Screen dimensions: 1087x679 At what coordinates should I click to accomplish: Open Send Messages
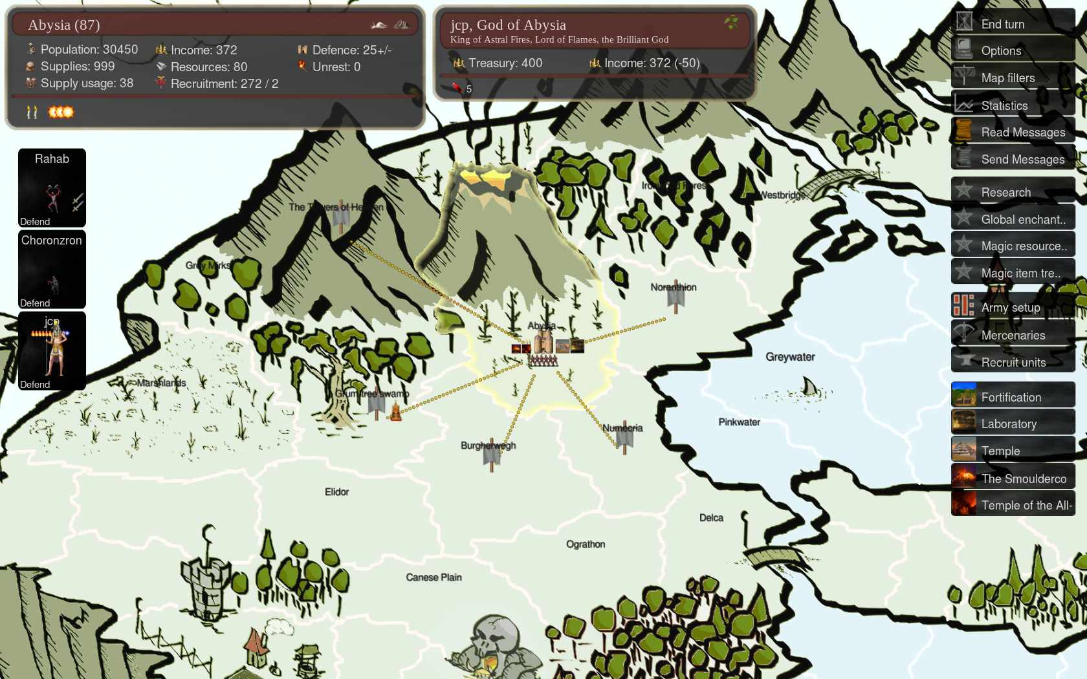(1013, 158)
